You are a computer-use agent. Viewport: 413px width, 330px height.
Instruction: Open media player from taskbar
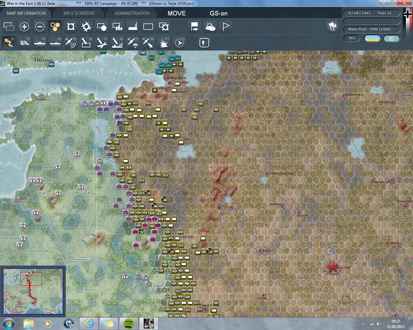[48, 324]
